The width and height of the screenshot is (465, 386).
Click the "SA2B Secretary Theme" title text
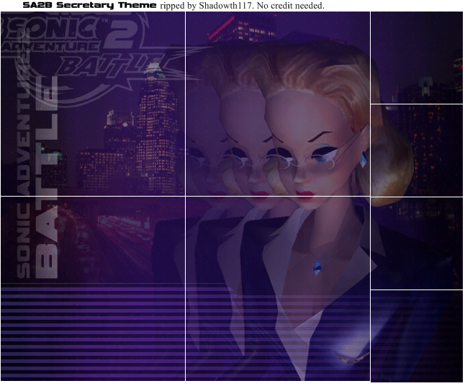coord(90,6)
